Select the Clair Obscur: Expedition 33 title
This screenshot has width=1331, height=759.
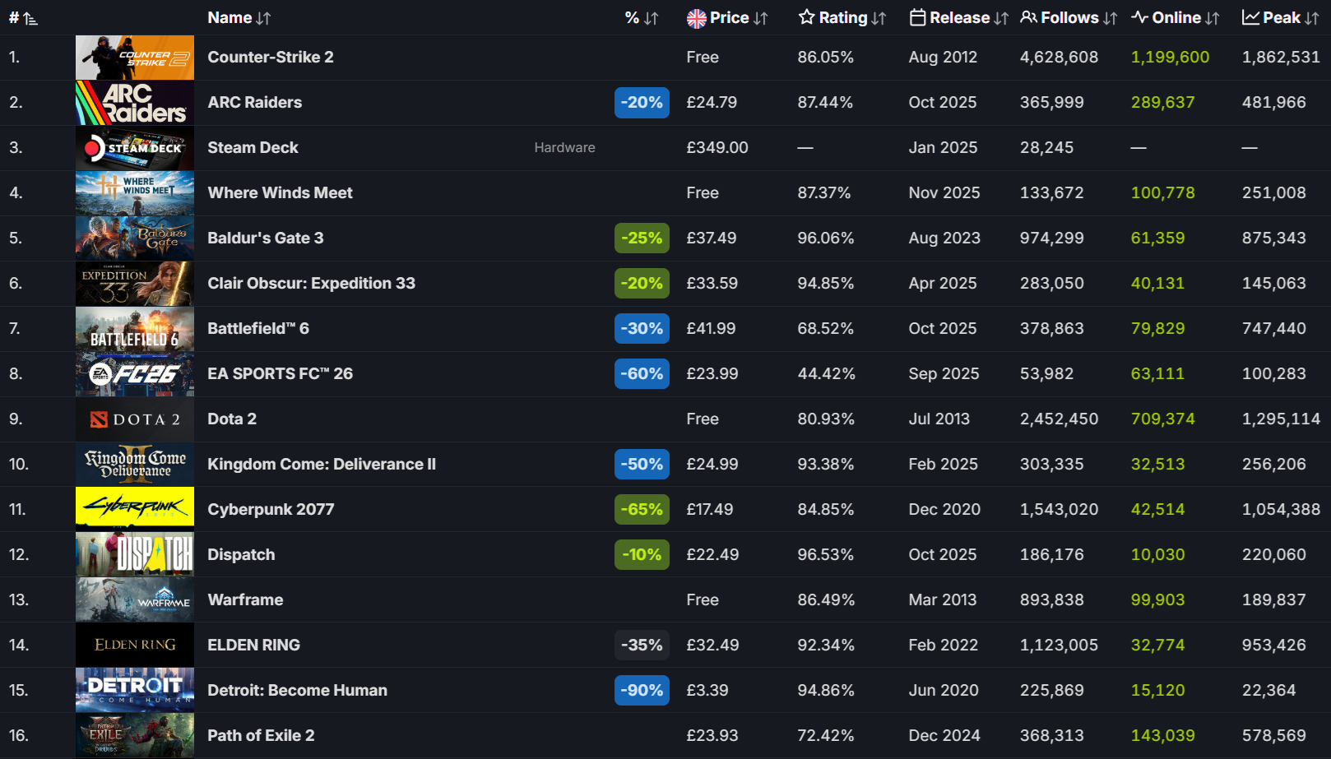(x=311, y=283)
